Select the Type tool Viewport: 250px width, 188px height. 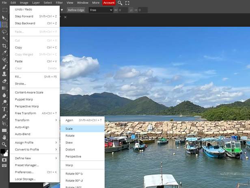pyautogui.click(x=4, y=109)
